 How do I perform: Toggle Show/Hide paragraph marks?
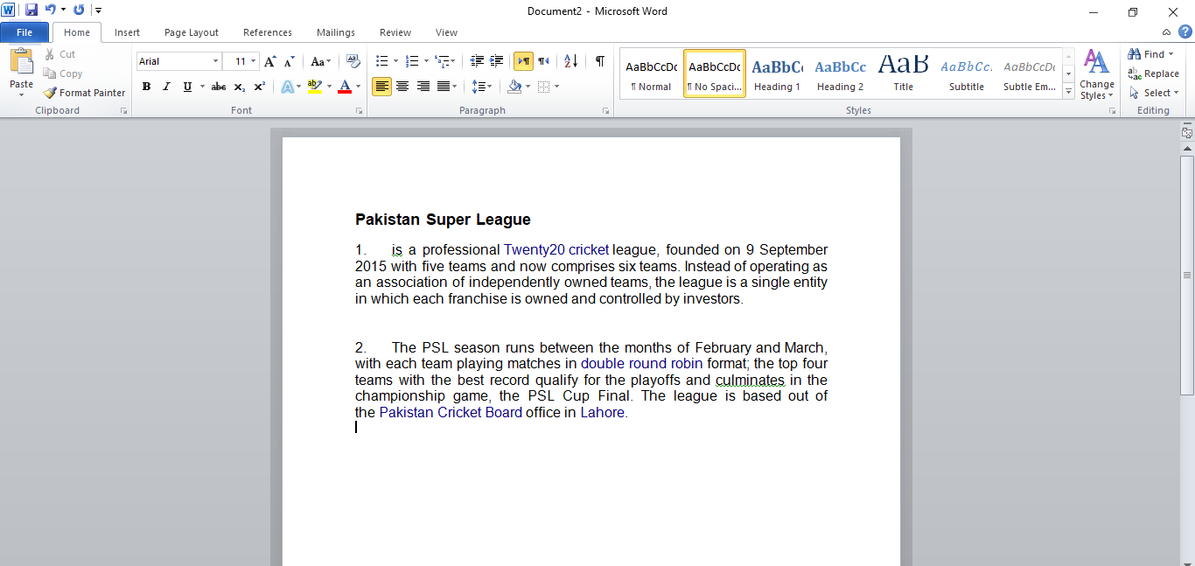pyautogui.click(x=599, y=60)
